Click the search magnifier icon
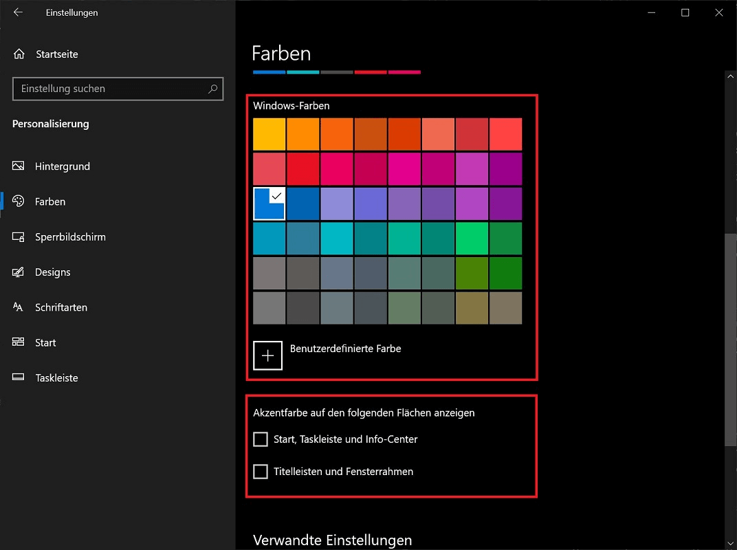 click(212, 89)
